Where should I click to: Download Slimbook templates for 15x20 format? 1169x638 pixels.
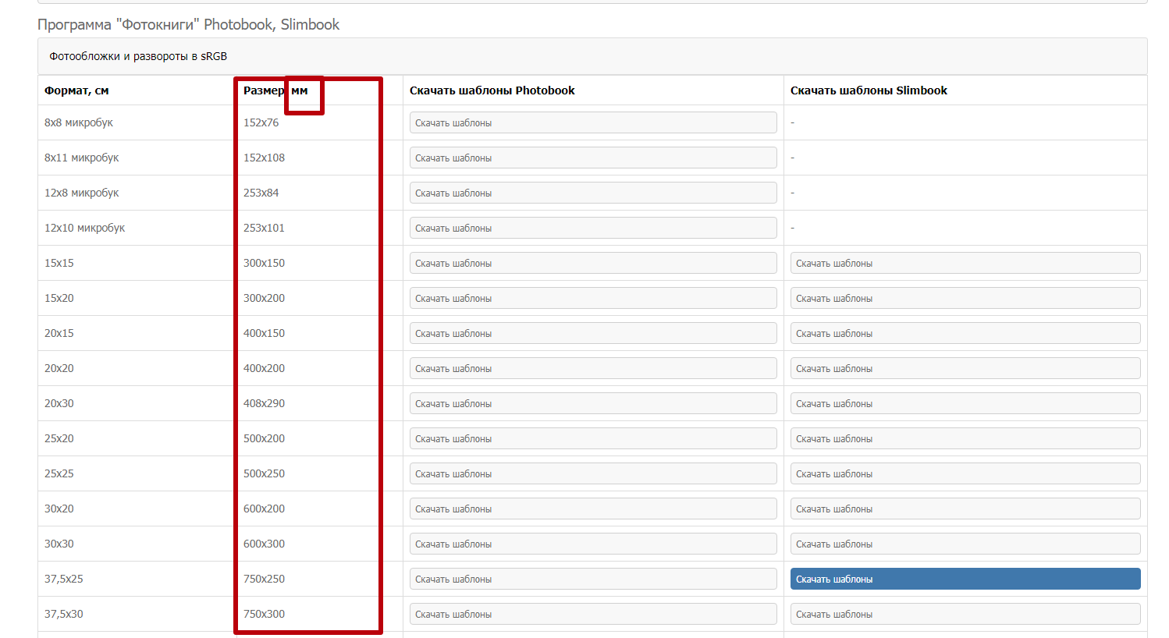tap(965, 298)
